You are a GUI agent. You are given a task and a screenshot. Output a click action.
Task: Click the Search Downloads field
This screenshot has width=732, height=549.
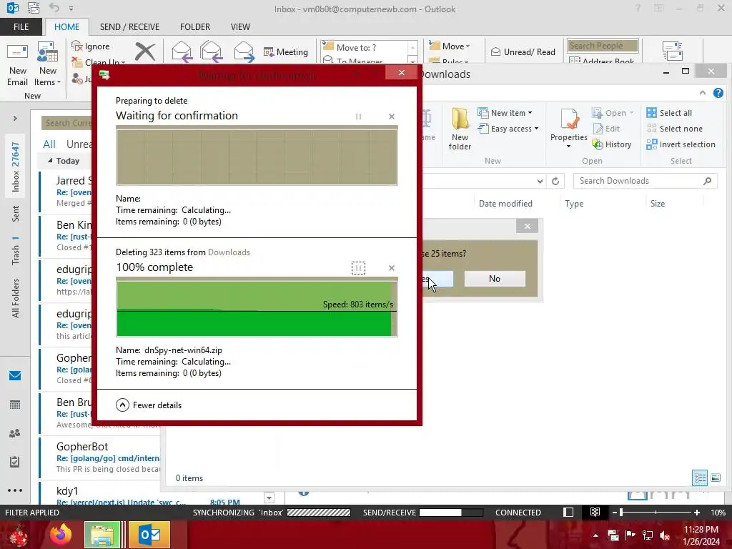click(x=646, y=181)
